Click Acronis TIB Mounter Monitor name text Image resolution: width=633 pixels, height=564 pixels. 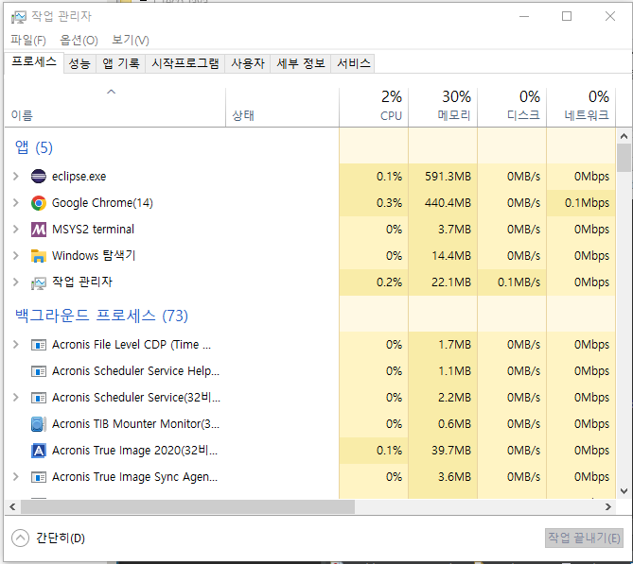135,424
